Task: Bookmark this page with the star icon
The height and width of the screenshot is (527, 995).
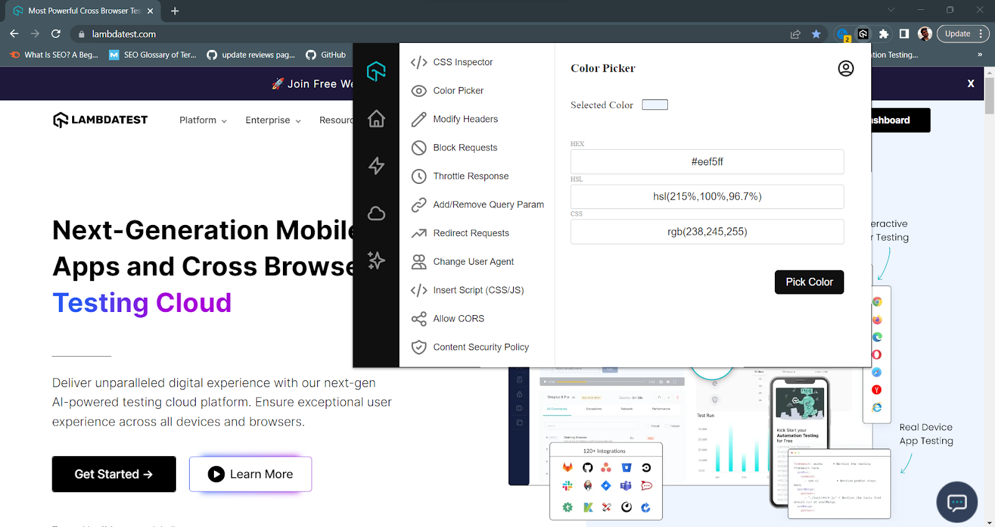Action: [816, 34]
